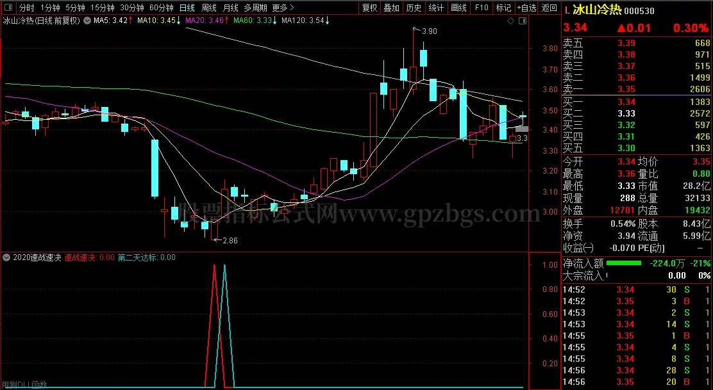Open the 历史 history button
The width and height of the screenshot is (713, 390).
click(414, 8)
